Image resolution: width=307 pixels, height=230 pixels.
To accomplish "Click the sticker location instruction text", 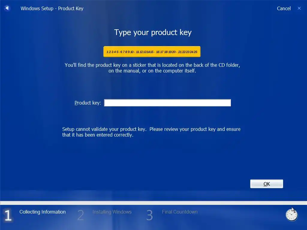I will [152, 68].
